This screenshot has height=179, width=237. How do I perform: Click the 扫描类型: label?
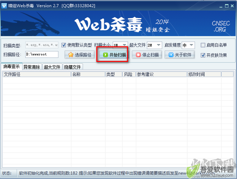coord(12,46)
